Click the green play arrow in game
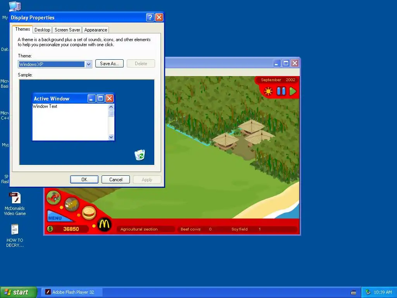Image resolution: width=397 pixels, height=298 pixels. 293,91
